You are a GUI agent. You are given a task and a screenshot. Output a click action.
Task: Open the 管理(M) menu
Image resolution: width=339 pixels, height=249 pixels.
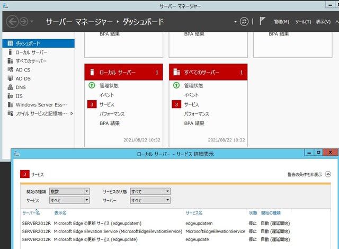point(281,22)
